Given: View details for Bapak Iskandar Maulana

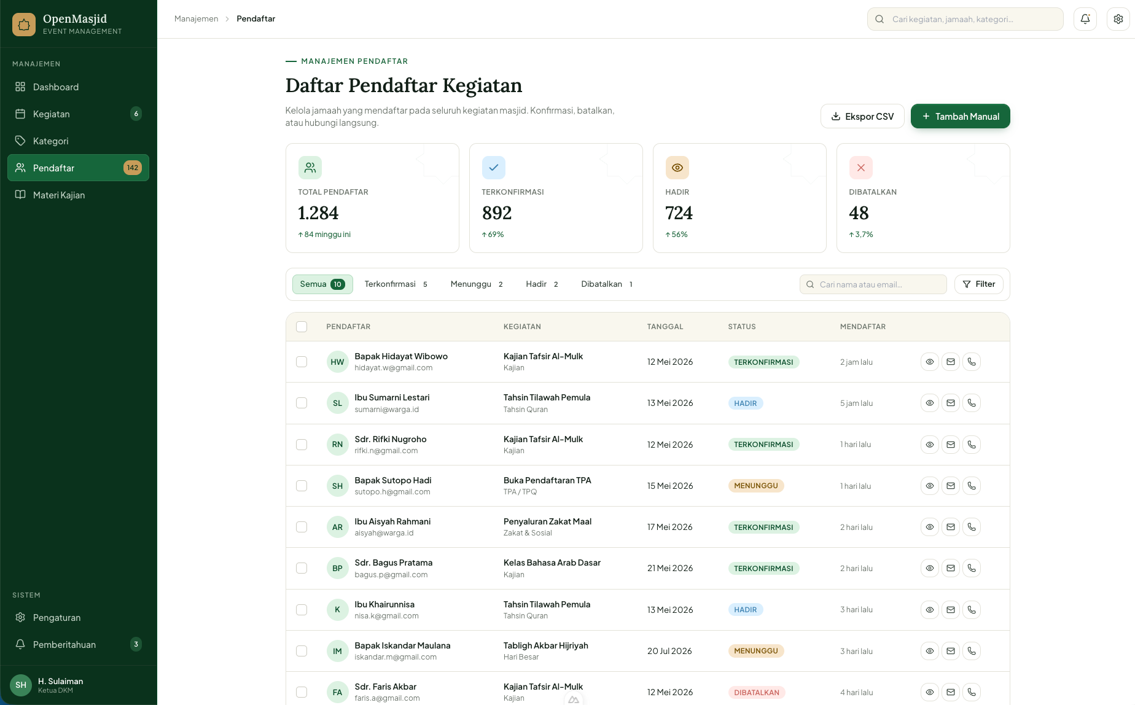Looking at the screenshot, I should [930, 651].
